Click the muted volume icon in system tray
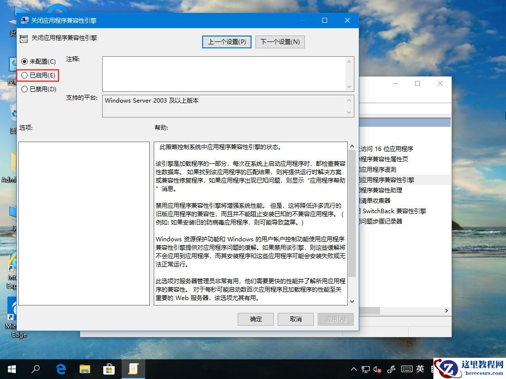Viewport: 506px width, 379px height. tap(378, 369)
